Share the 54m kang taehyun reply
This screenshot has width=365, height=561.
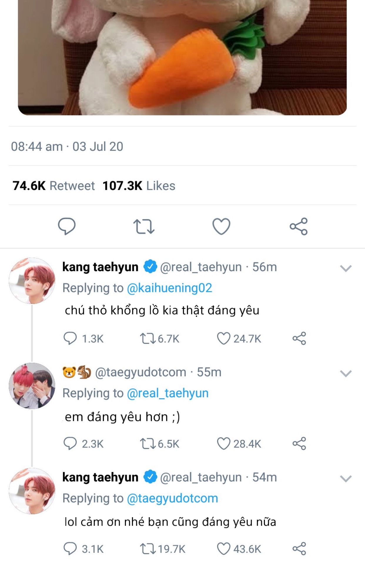tap(299, 549)
